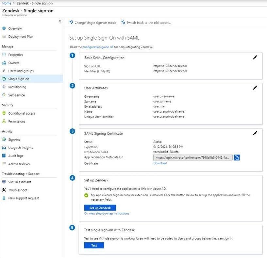Viewport: 267px width, 258px height.
Task: Click the Users and groups icon
Action: (4, 71)
